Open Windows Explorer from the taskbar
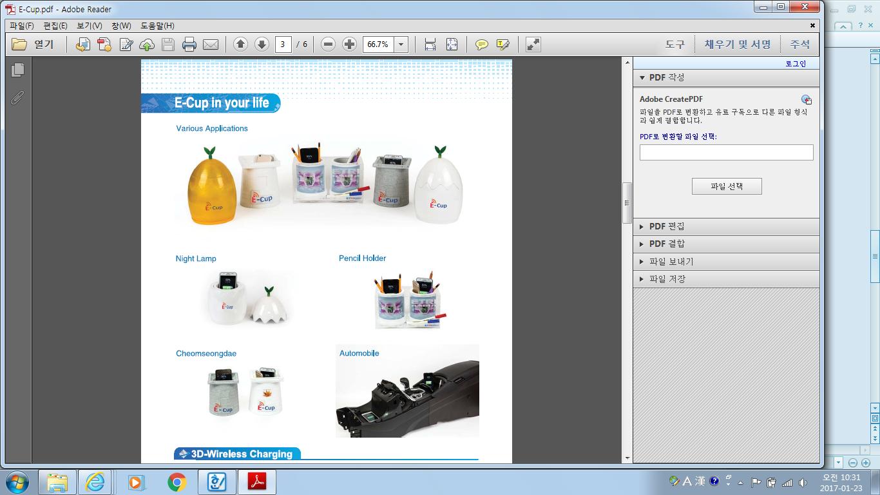 [x=57, y=481]
